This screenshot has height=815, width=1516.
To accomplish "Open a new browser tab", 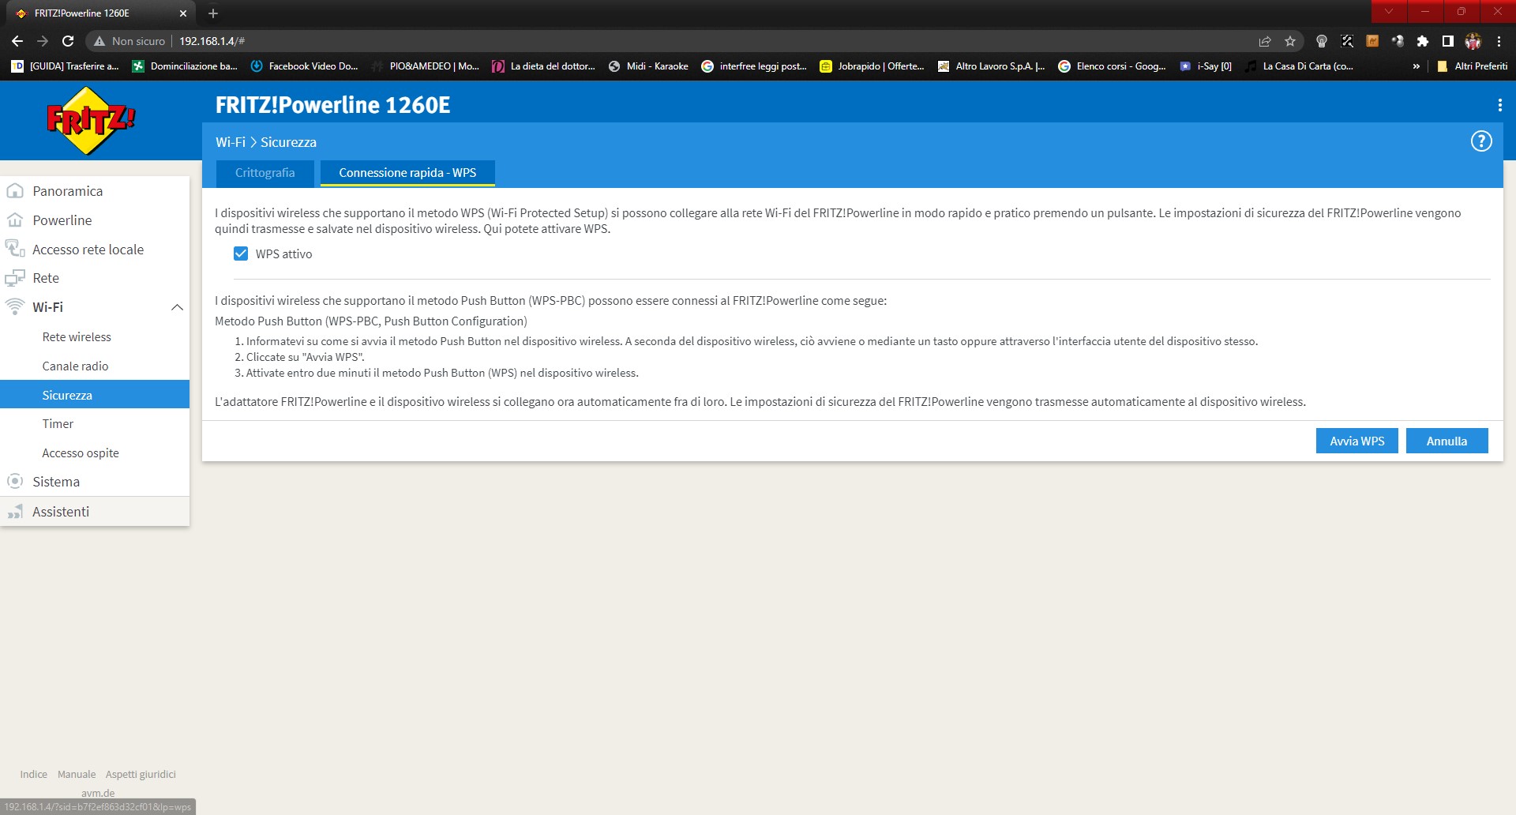I will click(213, 13).
